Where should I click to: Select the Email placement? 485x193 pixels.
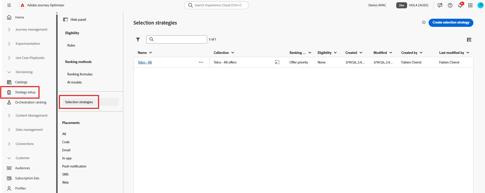66,150
